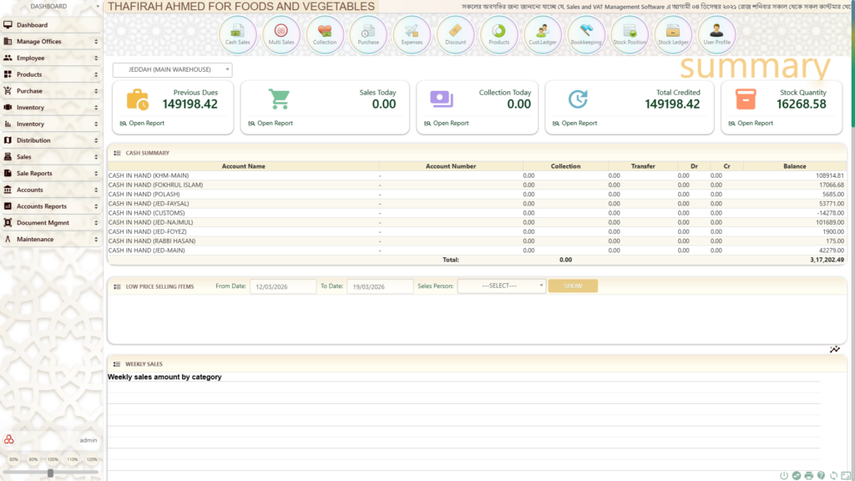Open the User Profile icon
Image resolution: width=855 pixels, height=481 pixels.
[716, 34]
